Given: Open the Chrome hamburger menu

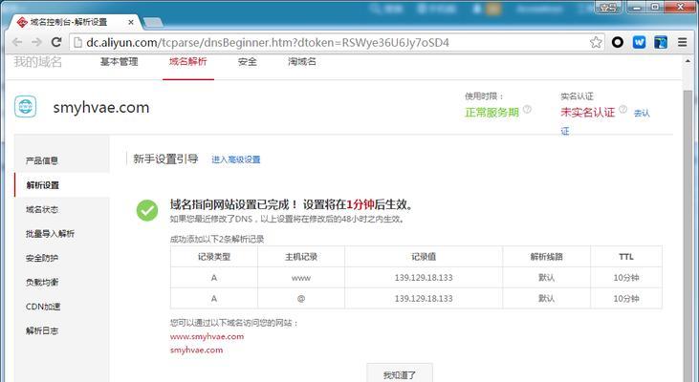Looking at the screenshot, I should click(x=682, y=42).
